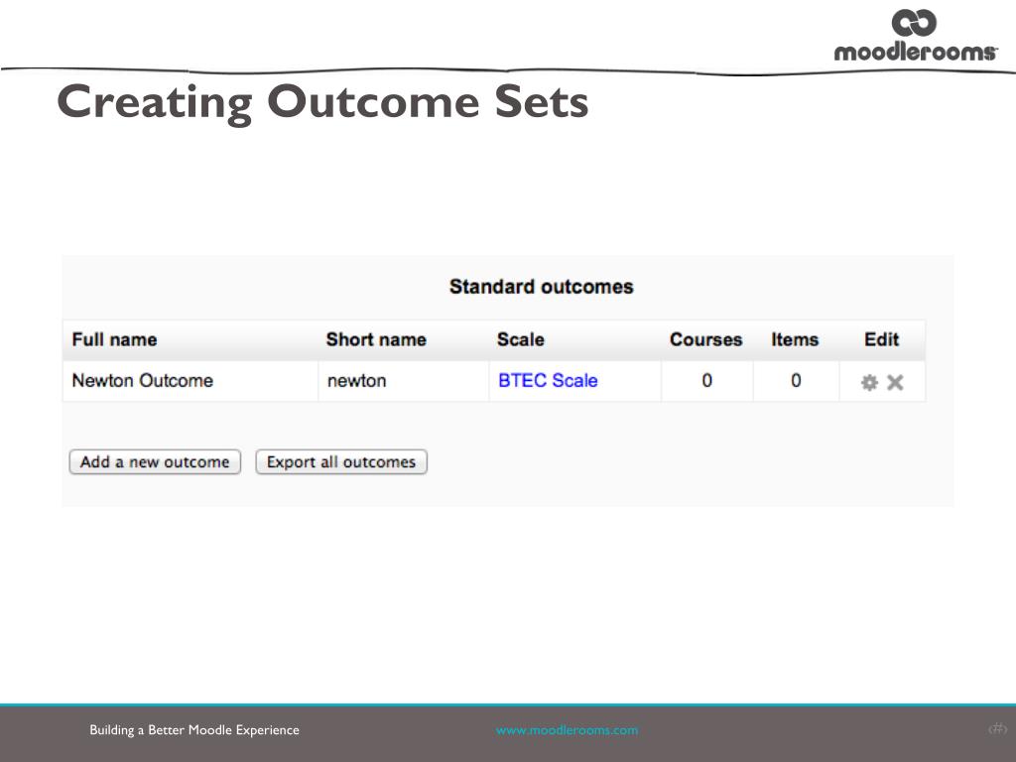Select the Newton Outcome full name cell
Image resolution: width=1016 pixels, height=762 pixels.
click(x=190, y=381)
